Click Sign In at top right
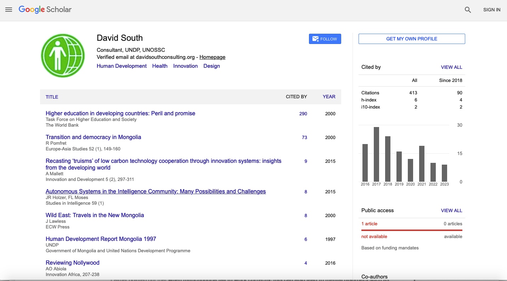The height and width of the screenshot is (281, 507). (x=491, y=10)
